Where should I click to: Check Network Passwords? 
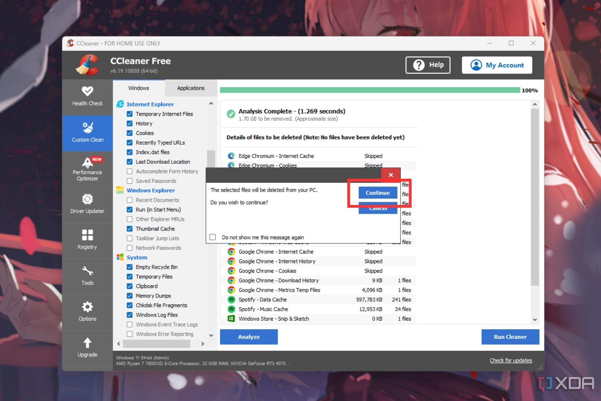[130, 248]
